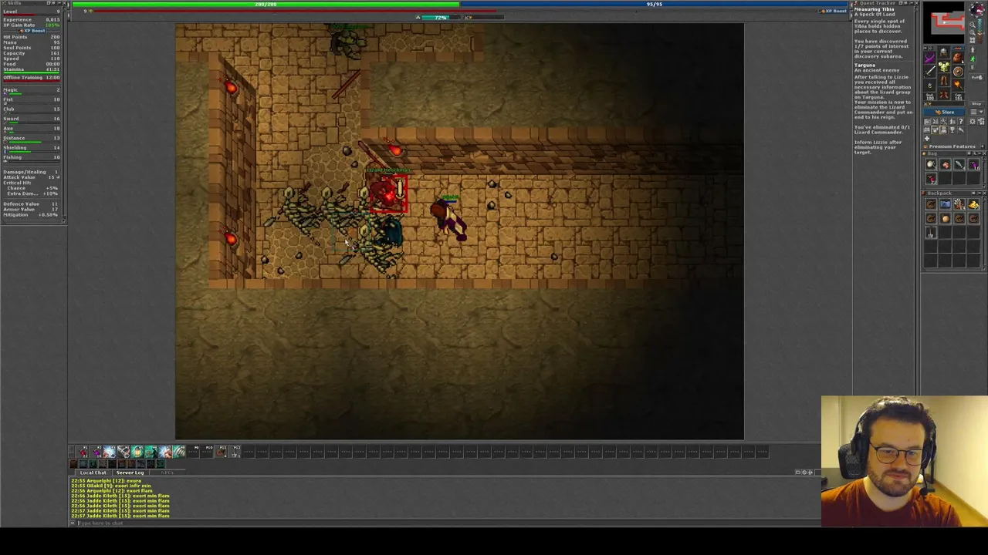Select the round shield in the equipment panel
Image resolution: width=988 pixels, height=555 pixels.
958,72
